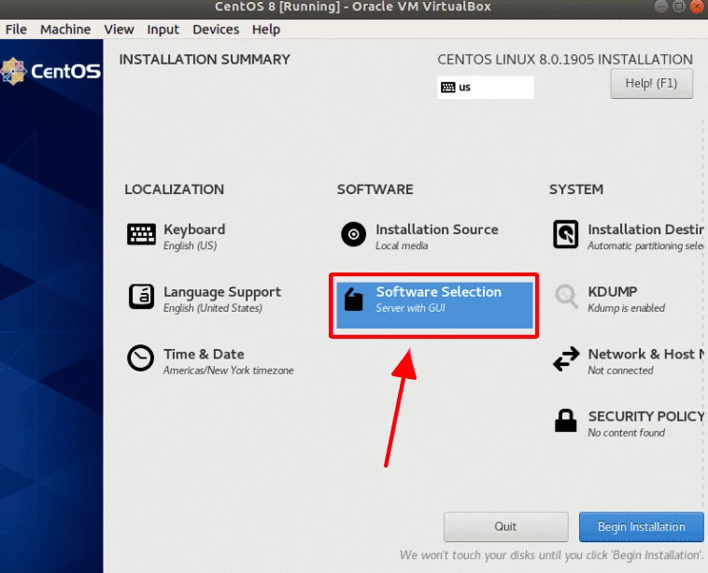Screen dimensions: 708x573
Task: Open the VirtualBox Help menu
Action: [x=266, y=29]
